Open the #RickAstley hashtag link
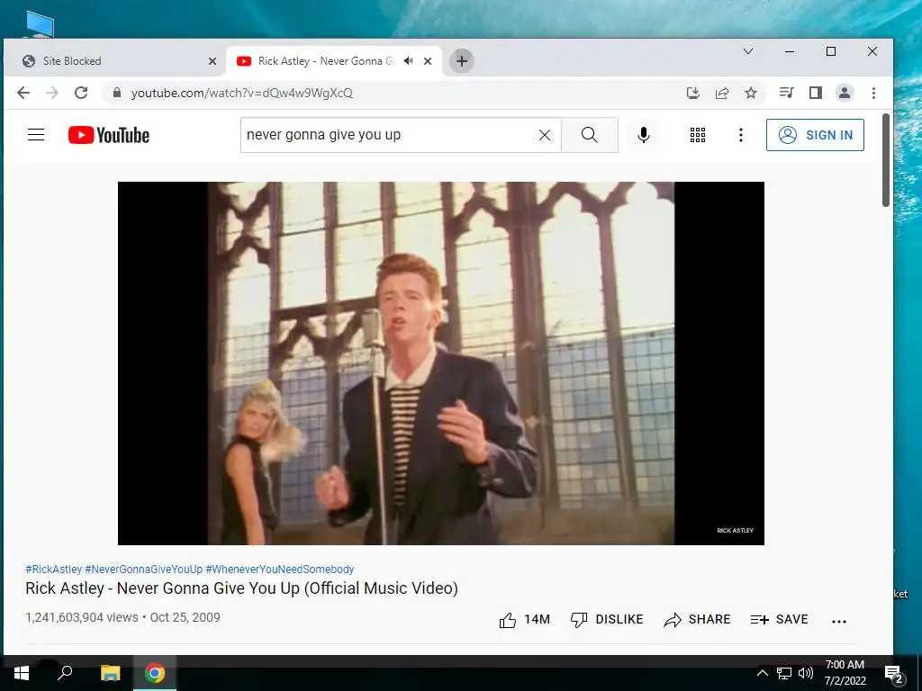Screen dimensions: 922x691 point(53,570)
